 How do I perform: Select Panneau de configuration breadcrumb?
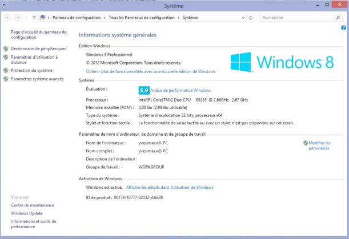tap(77, 18)
